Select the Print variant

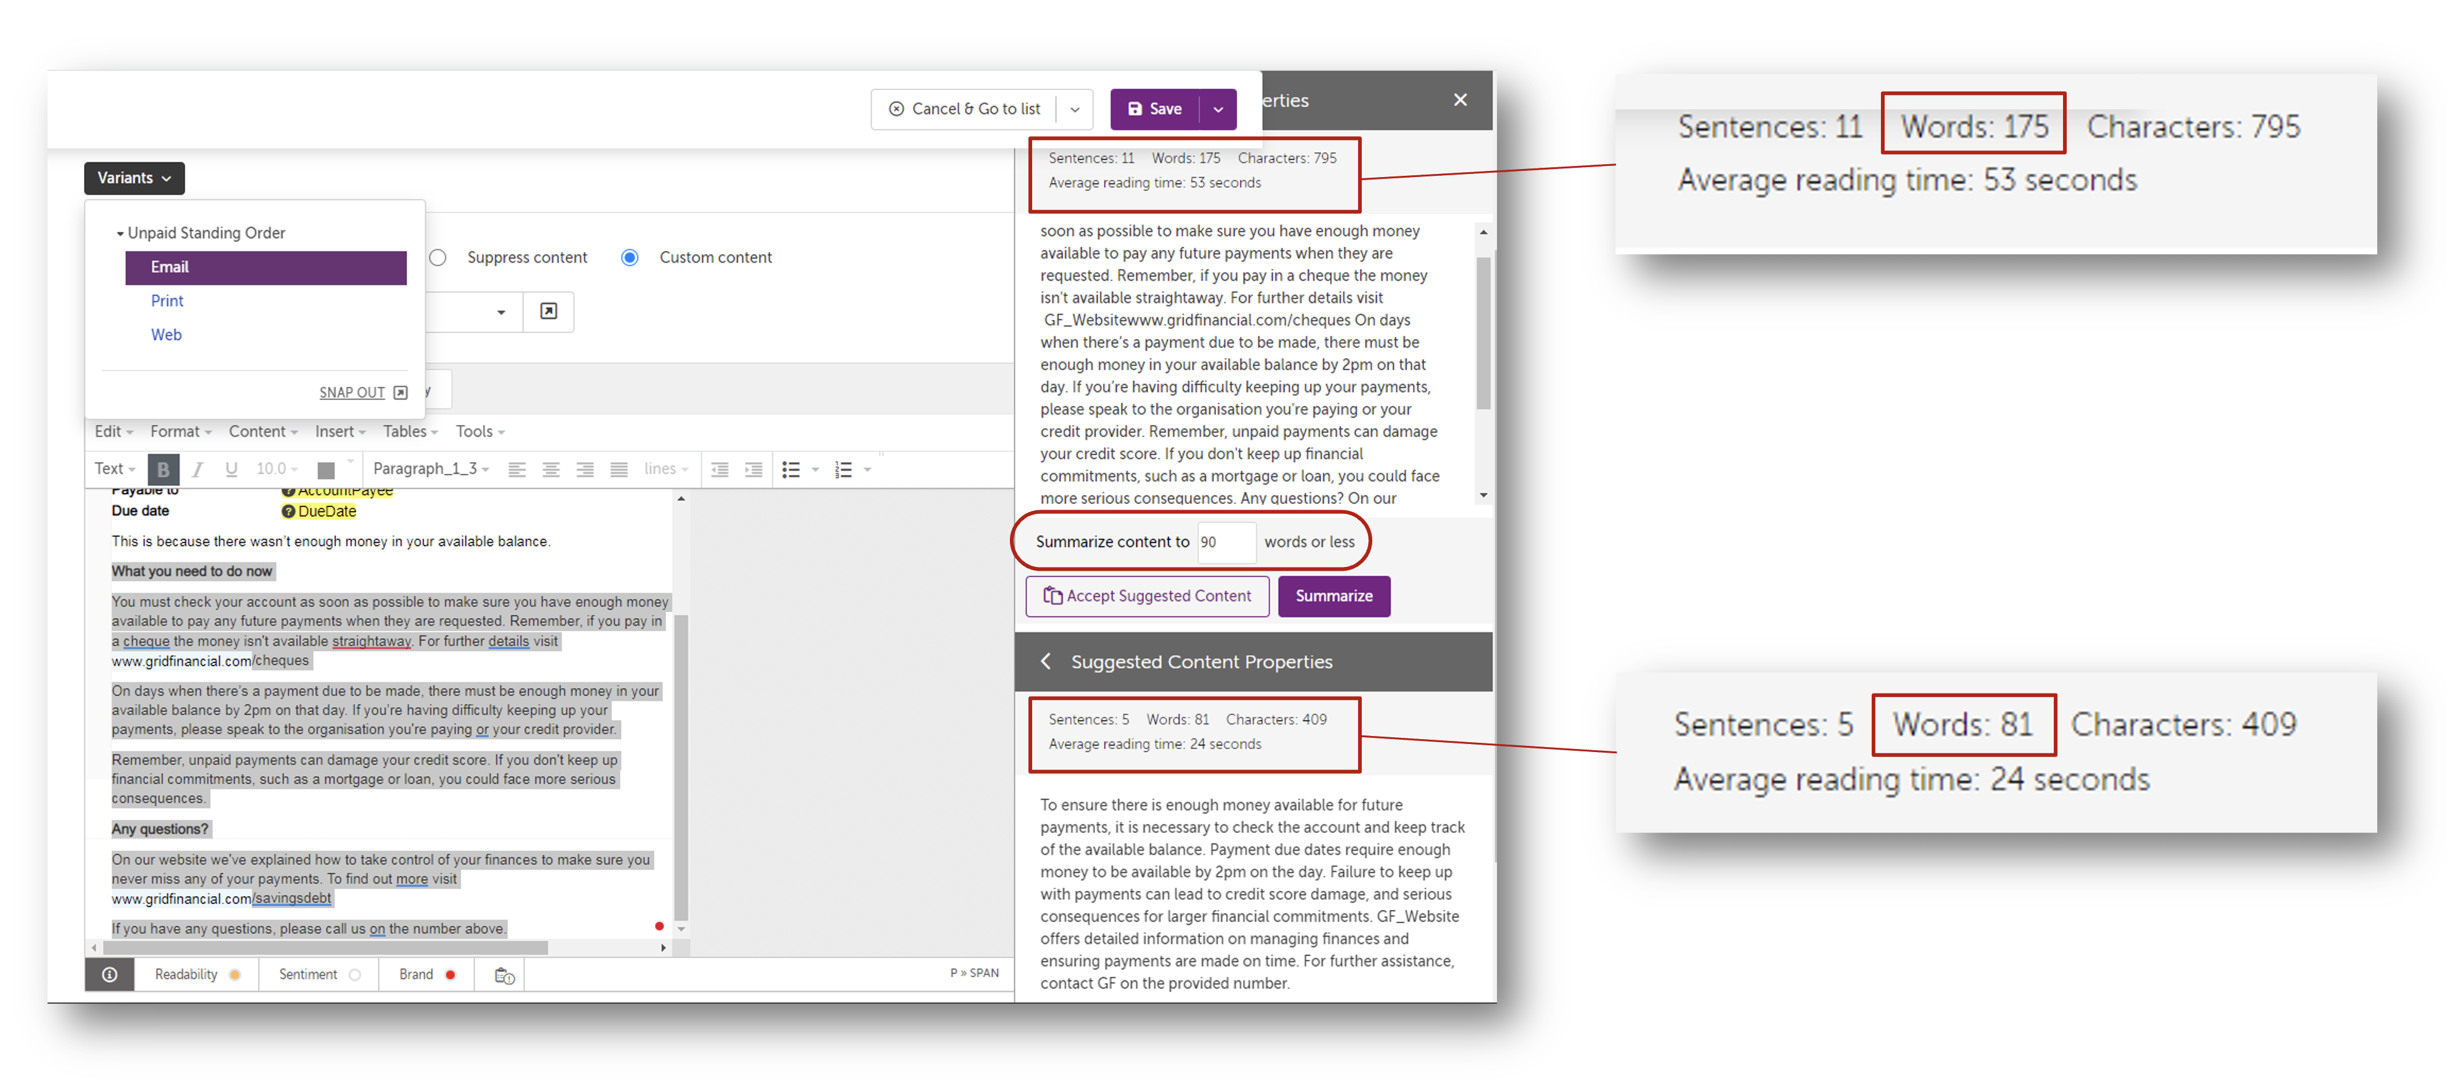click(x=167, y=301)
